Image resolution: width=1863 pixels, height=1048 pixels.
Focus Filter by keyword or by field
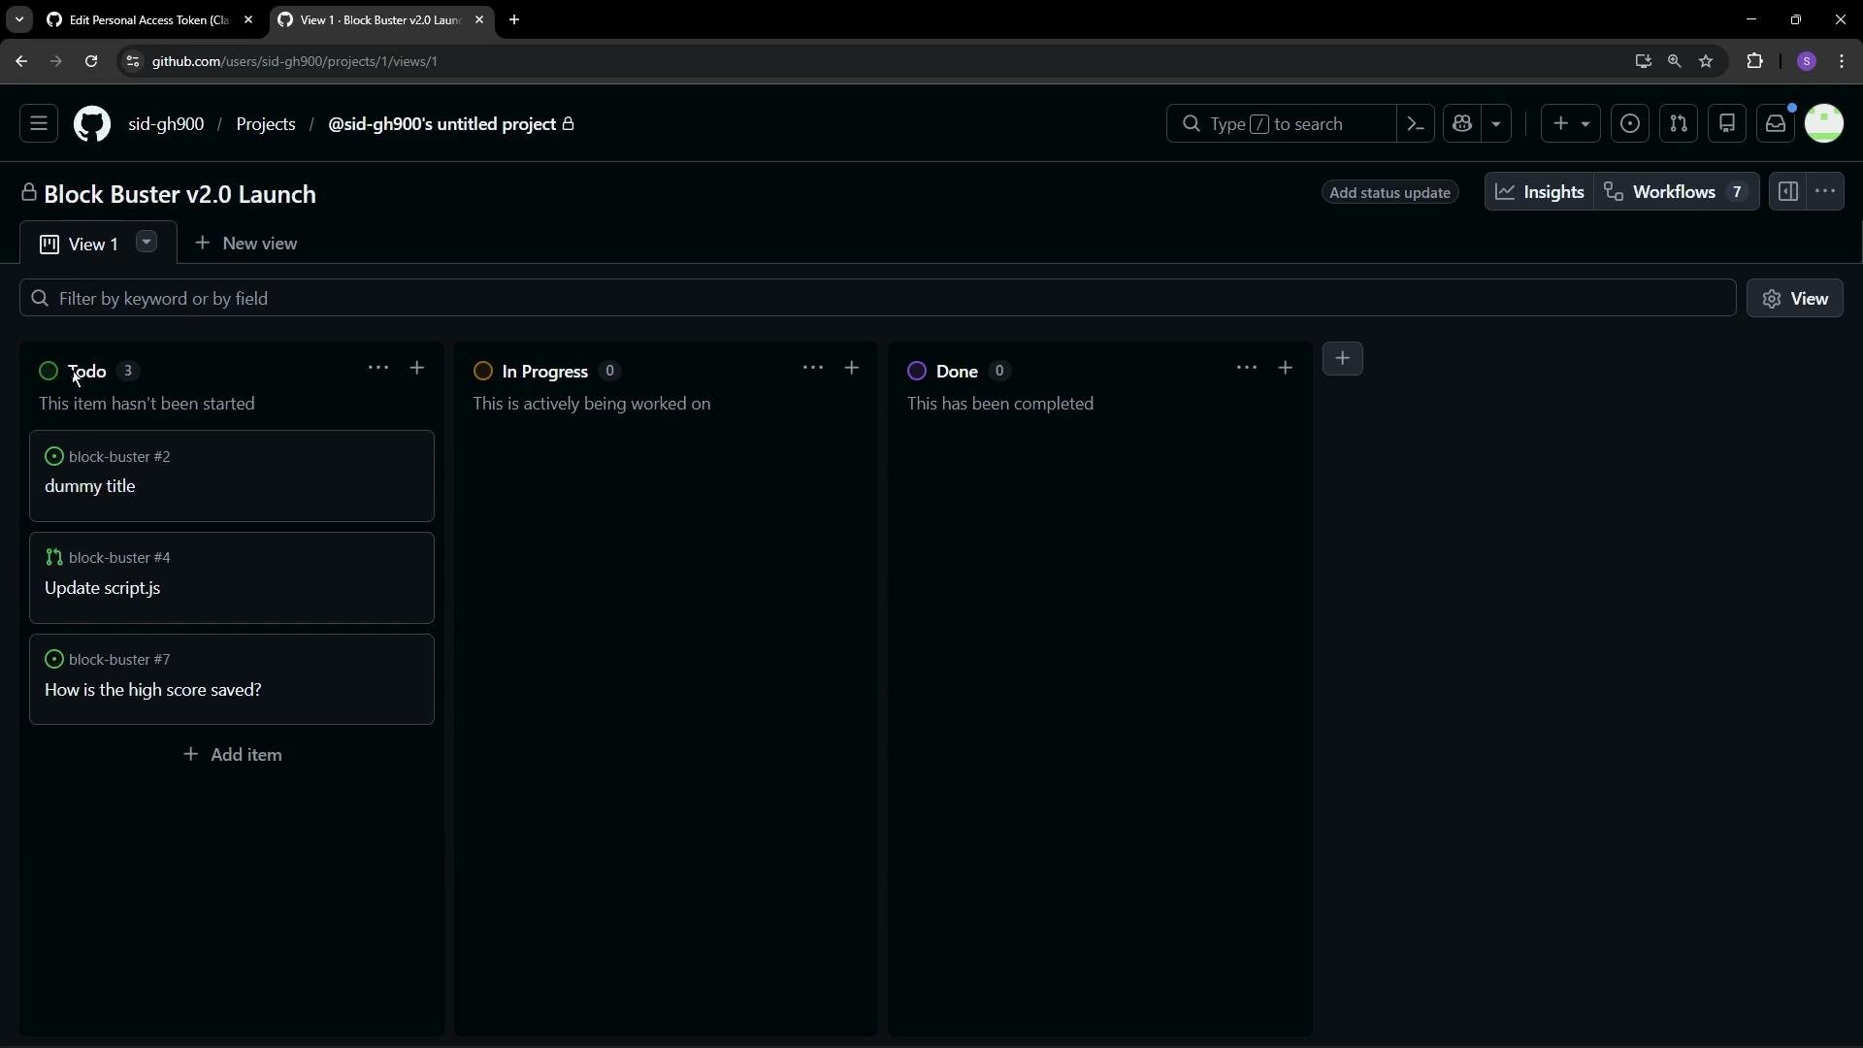[x=877, y=299]
